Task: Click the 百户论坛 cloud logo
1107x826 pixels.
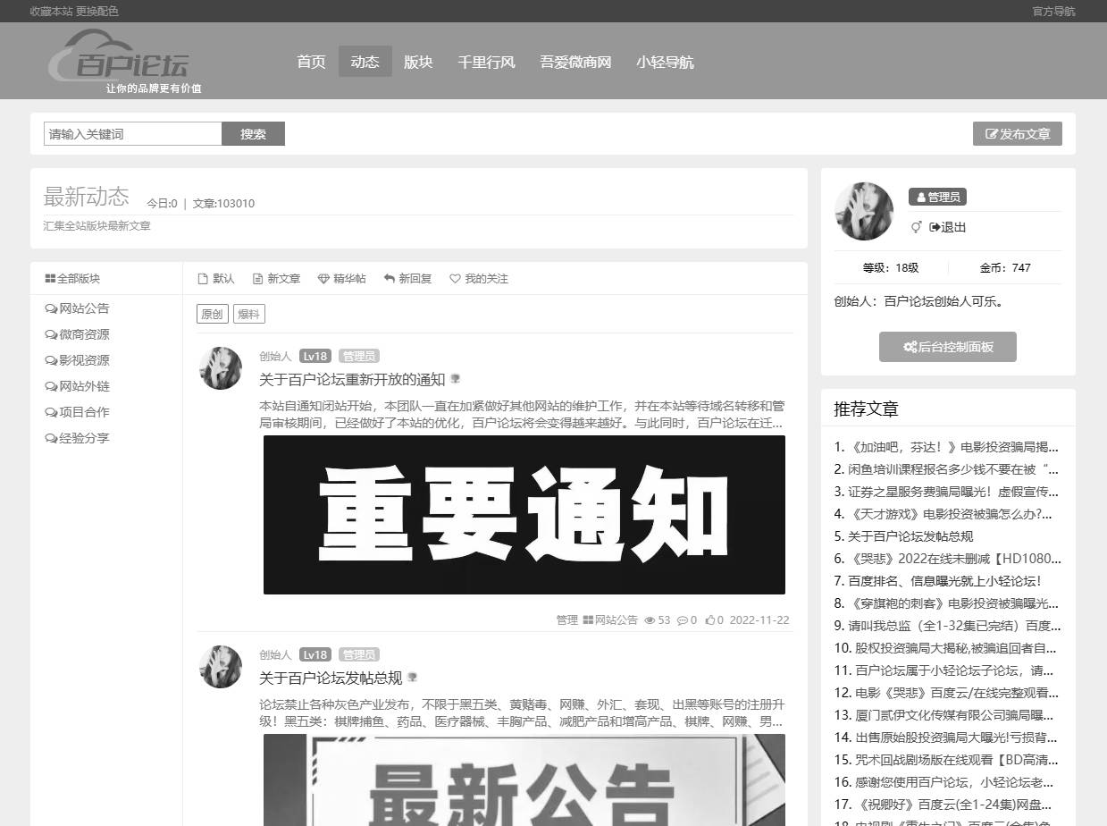Action: pyautogui.click(x=119, y=58)
